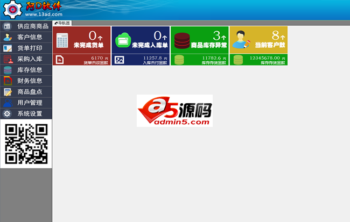
Task: Select the 用户管理 user icon
Action: (8, 103)
